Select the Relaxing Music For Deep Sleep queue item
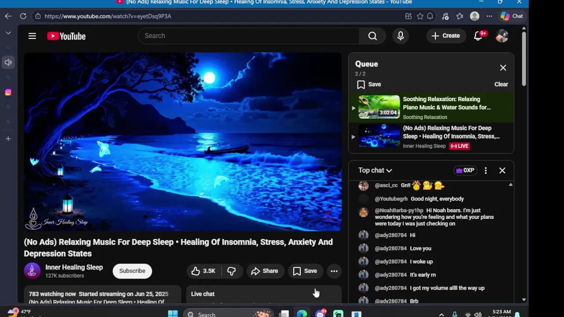 point(431,137)
